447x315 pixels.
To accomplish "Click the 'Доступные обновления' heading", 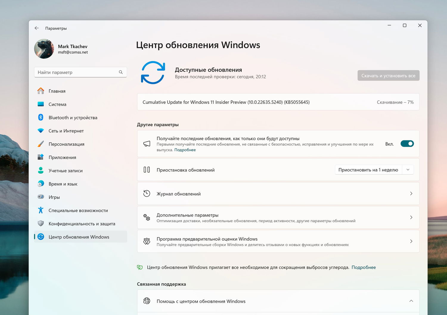I will [208, 70].
